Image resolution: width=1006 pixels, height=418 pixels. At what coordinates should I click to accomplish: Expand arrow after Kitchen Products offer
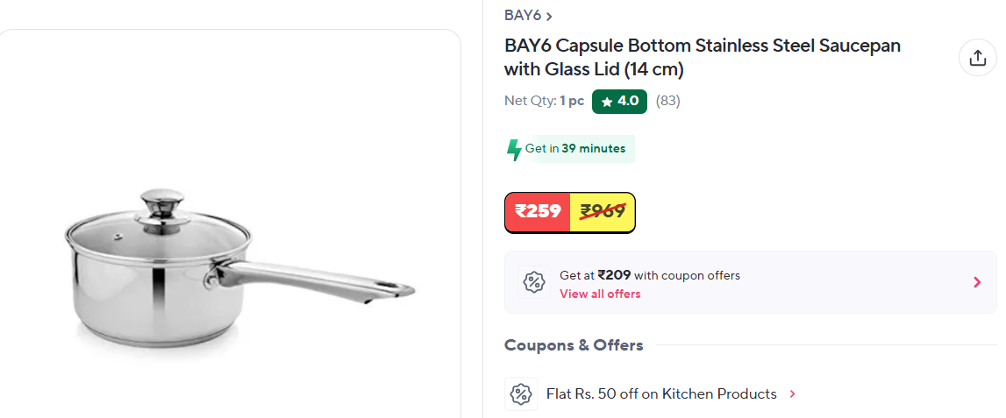793,394
